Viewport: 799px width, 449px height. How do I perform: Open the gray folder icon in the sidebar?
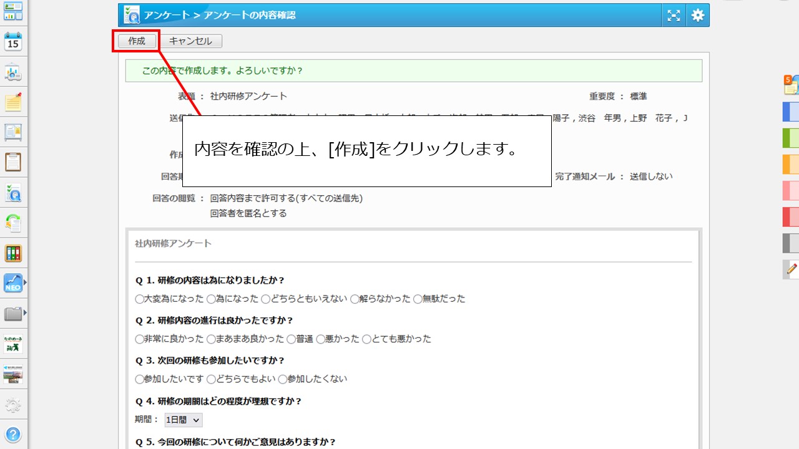pyautogui.click(x=13, y=314)
